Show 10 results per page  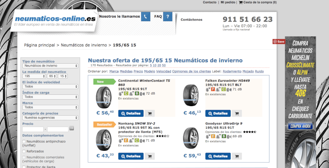click(x=154, y=65)
